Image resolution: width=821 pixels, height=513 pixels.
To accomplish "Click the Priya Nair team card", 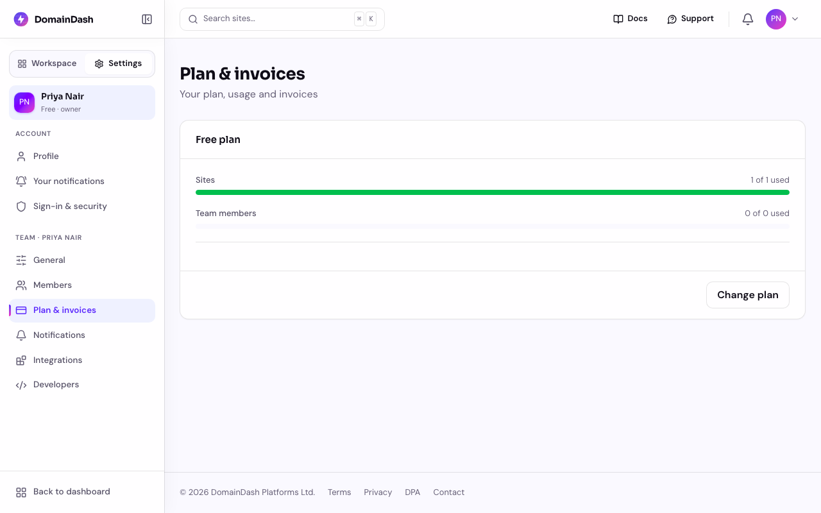I will pyautogui.click(x=82, y=103).
